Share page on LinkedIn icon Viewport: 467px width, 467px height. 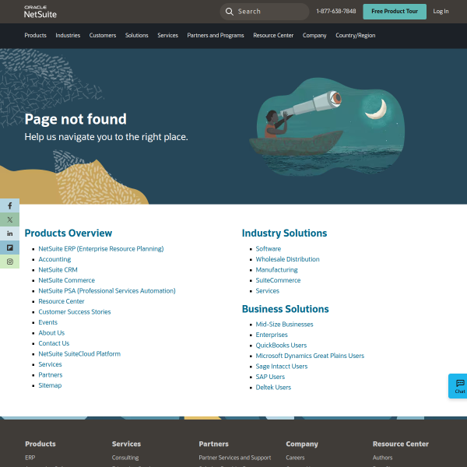tap(10, 233)
